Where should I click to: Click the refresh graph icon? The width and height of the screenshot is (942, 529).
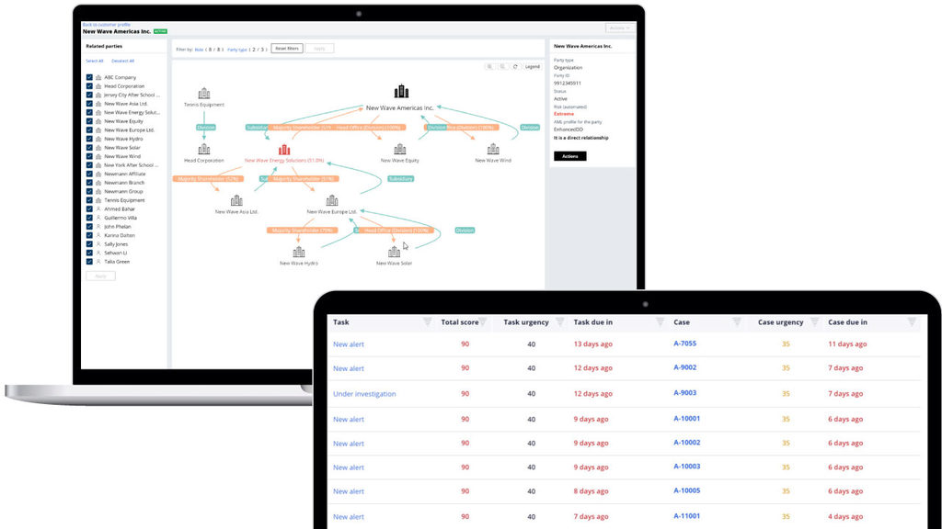515,67
